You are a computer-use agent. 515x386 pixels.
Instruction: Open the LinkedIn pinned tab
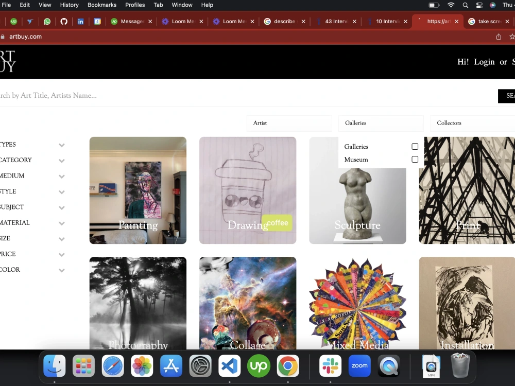80,21
